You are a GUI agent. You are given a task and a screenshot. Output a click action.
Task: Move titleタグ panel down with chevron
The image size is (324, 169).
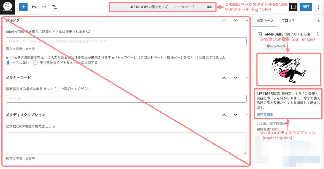(235, 20)
